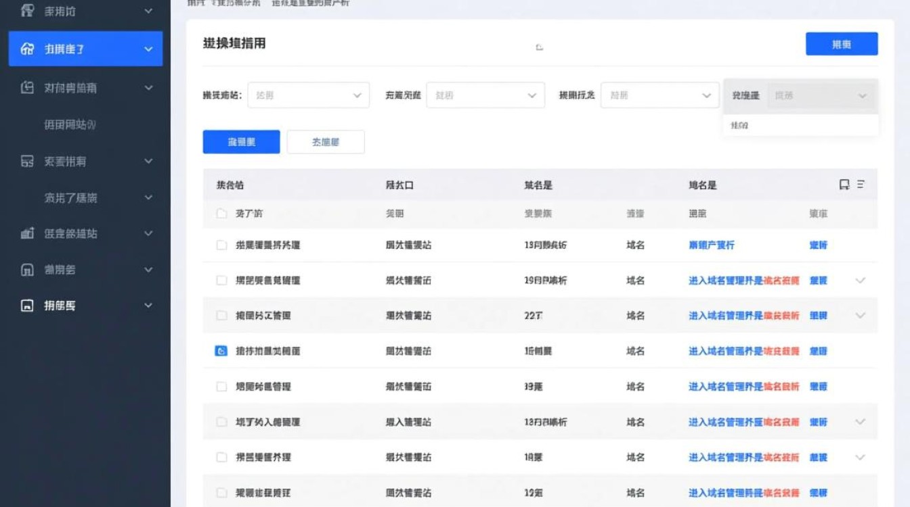Select the suggestion shown under the rightmost filter dropdown
910x507 pixels.
click(x=800, y=125)
